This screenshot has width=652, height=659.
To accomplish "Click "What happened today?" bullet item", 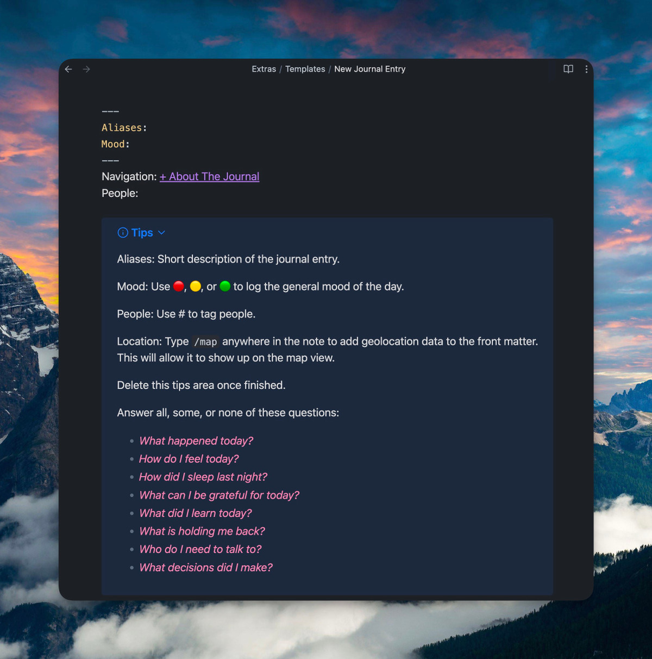I will click(196, 441).
